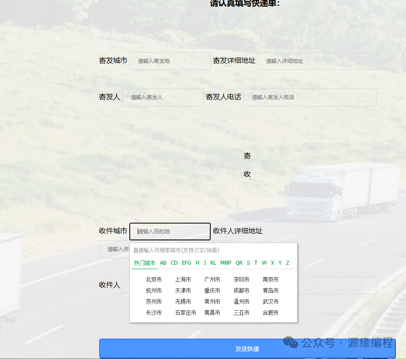
Task: Click the 收件城市 destination city input
Action: (170, 232)
